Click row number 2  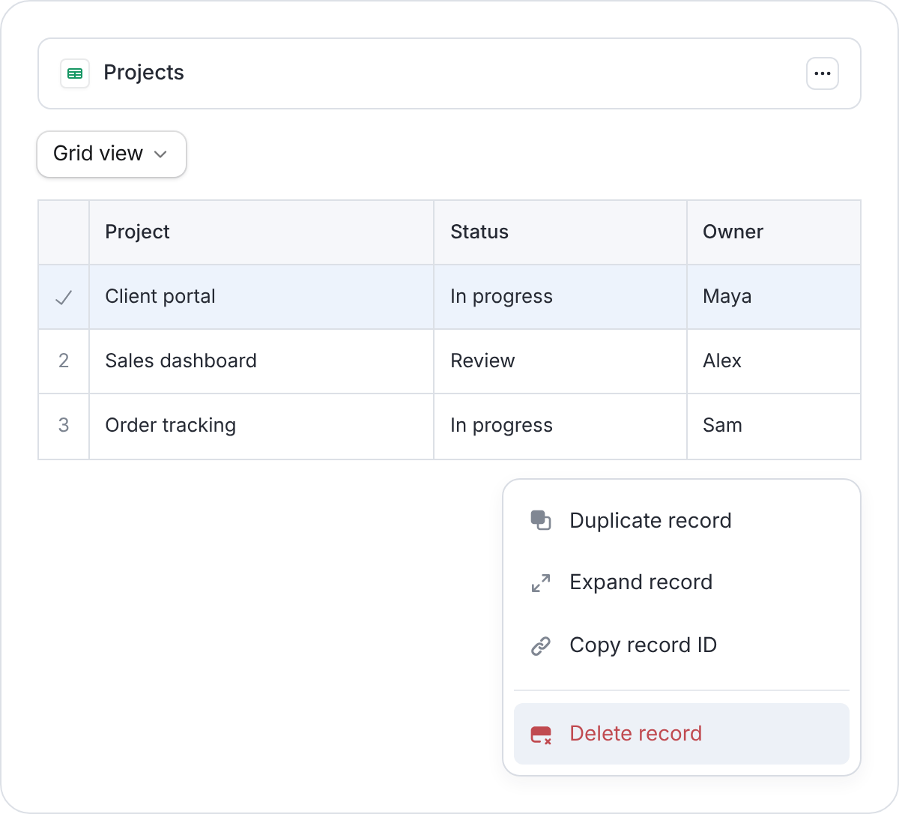point(64,361)
